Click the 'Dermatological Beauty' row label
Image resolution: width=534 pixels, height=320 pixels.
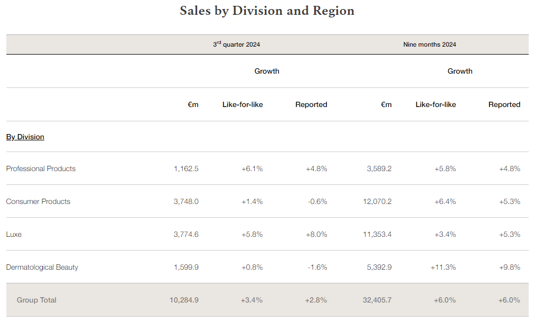point(42,267)
